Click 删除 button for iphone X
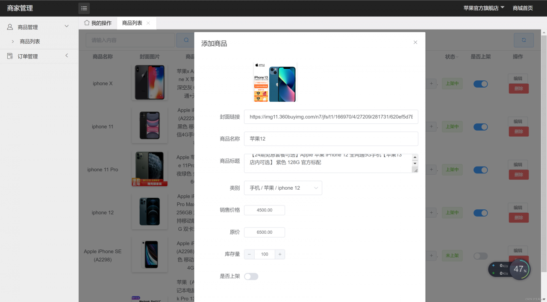Image resolution: width=547 pixels, height=302 pixels. point(519,88)
